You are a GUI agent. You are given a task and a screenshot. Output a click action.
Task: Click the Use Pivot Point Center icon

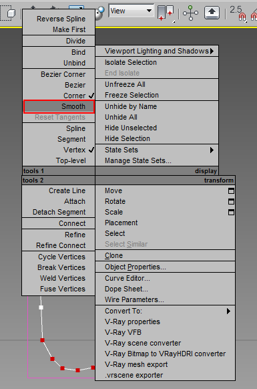tap(166, 13)
